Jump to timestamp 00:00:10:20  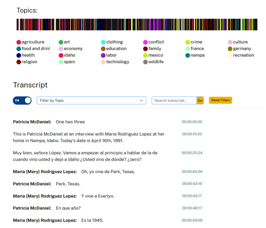tap(192, 134)
